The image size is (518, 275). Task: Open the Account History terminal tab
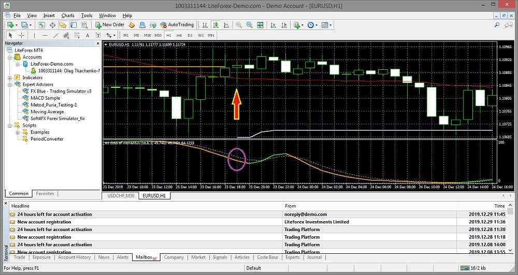tap(74, 257)
